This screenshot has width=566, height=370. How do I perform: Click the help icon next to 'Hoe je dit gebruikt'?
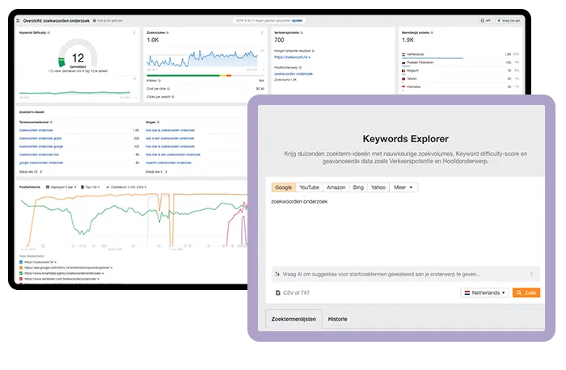coord(95,20)
